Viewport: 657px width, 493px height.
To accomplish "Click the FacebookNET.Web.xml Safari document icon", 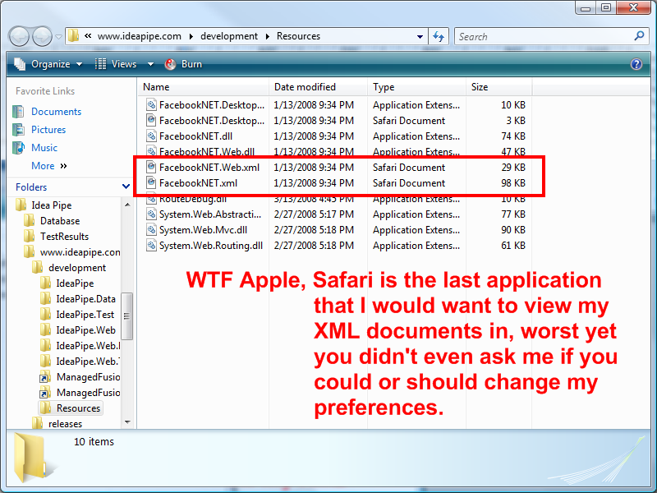I will coord(151,167).
